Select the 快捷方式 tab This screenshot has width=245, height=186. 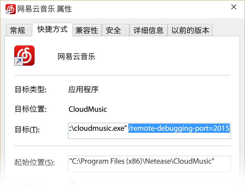click(x=52, y=29)
